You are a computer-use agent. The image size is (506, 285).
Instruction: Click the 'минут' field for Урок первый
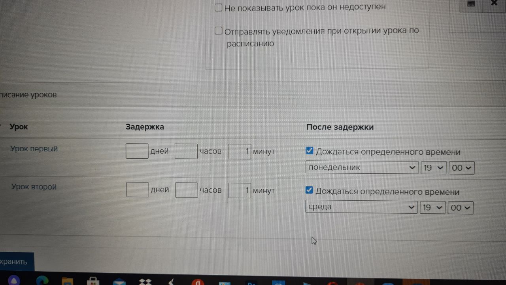tap(240, 151)
